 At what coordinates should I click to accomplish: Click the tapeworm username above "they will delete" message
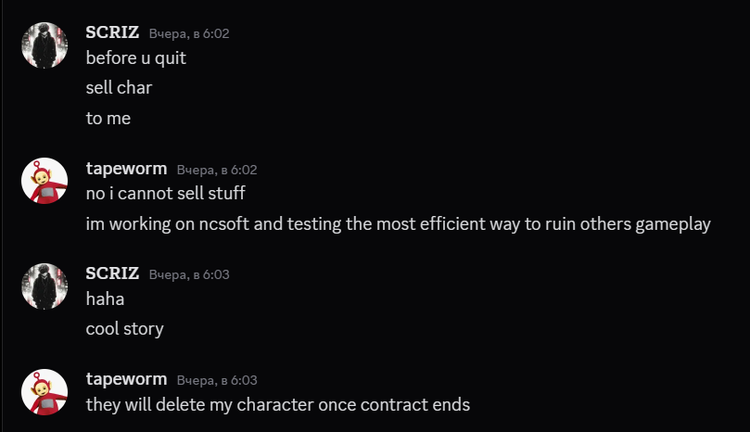(126, 379)
